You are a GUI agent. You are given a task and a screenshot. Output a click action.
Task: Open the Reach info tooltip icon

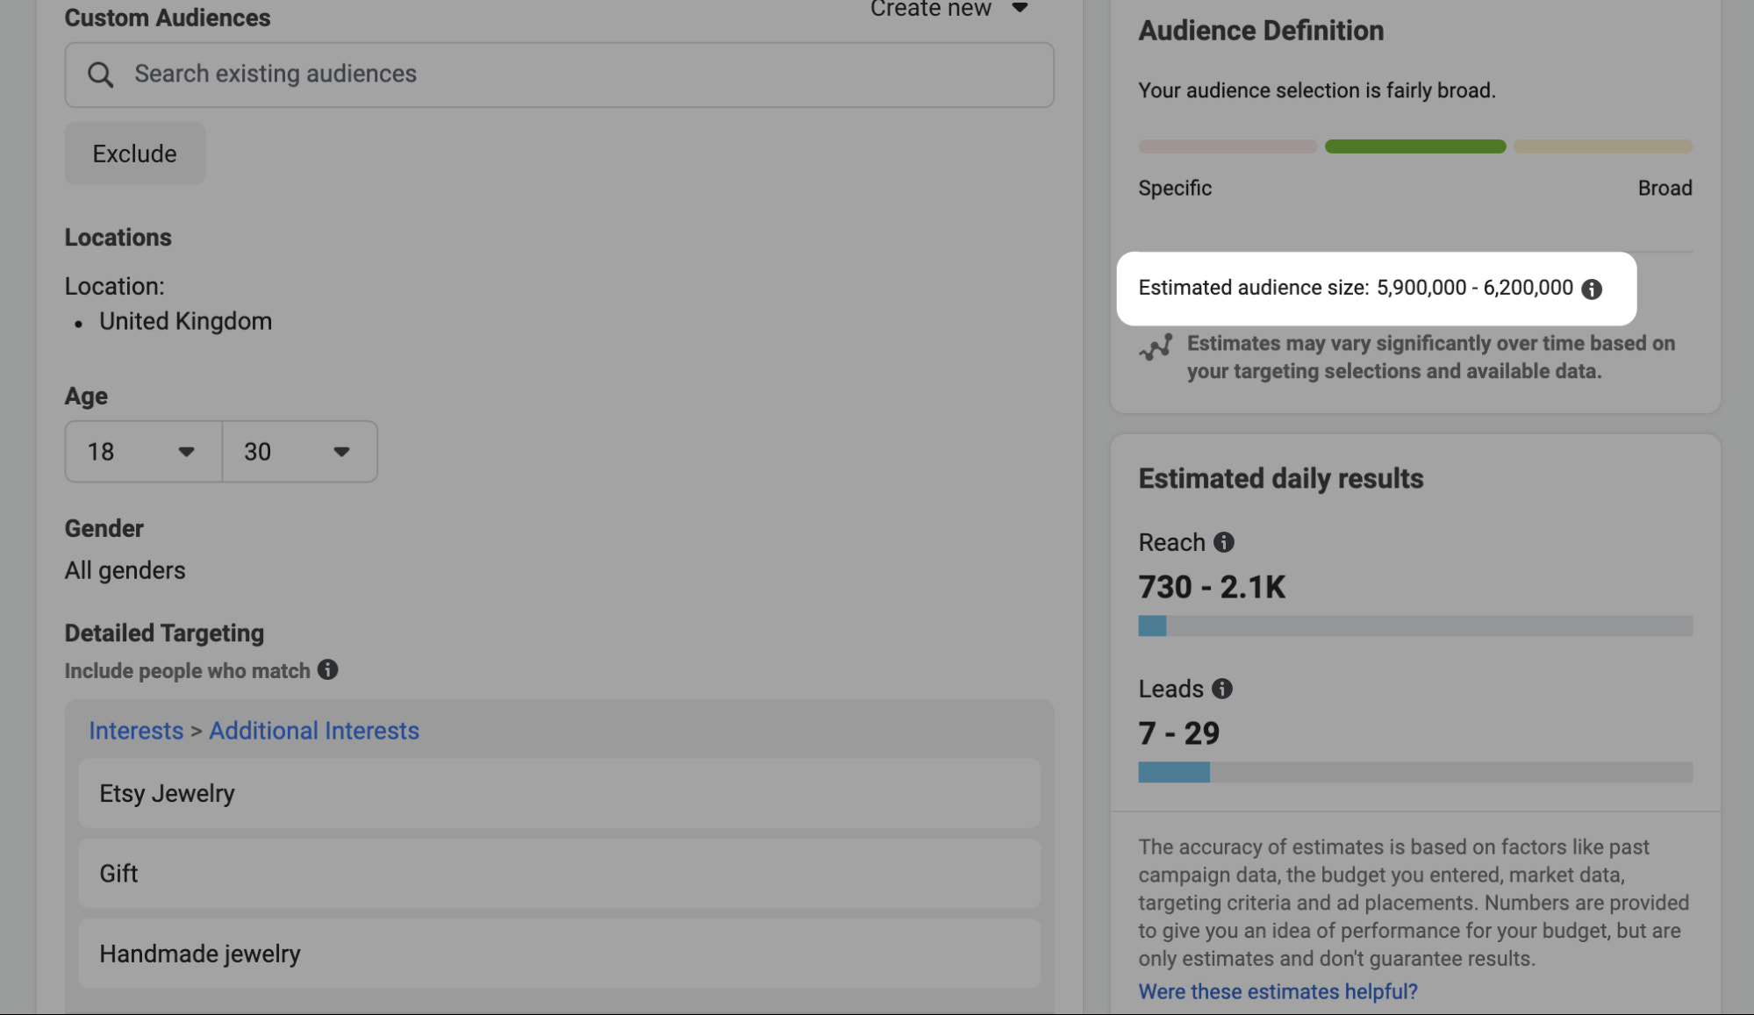click(x=1223, y=542)
